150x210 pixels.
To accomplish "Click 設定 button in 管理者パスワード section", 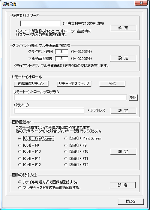I will (x=123, y=28).
